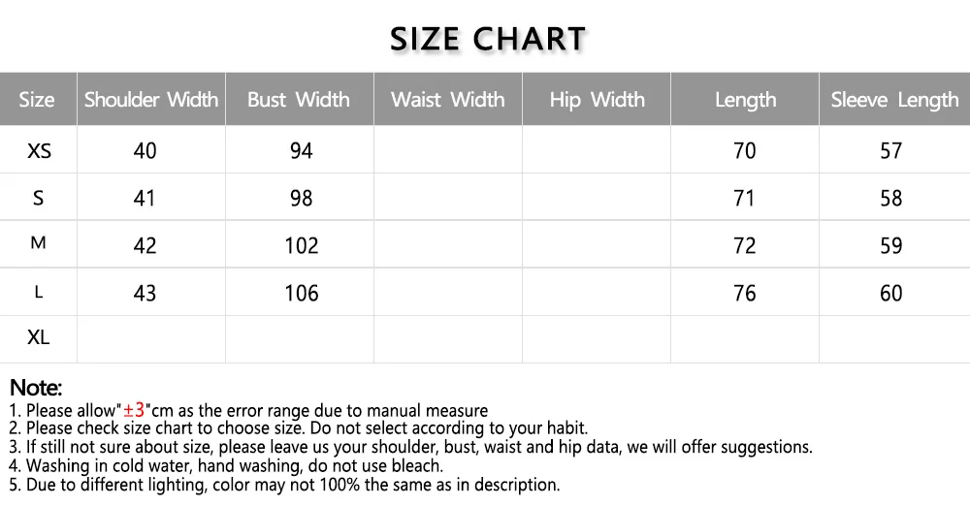Select the Bust Width column header
The width and height of the screenshot is (970, 506).
tap(299, 100)
